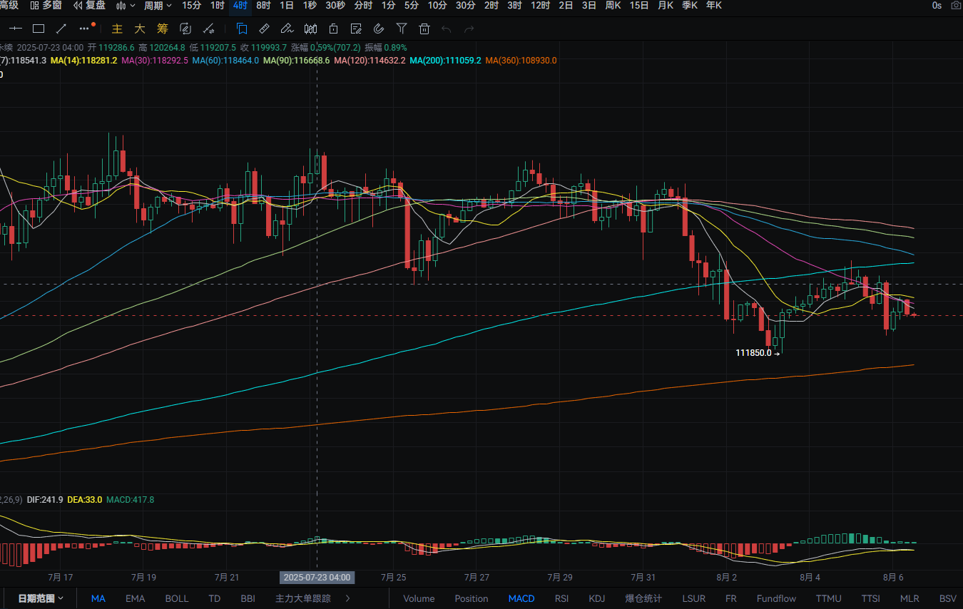
Task: Toggle the BBI main indicator
Action: [248, 598]
